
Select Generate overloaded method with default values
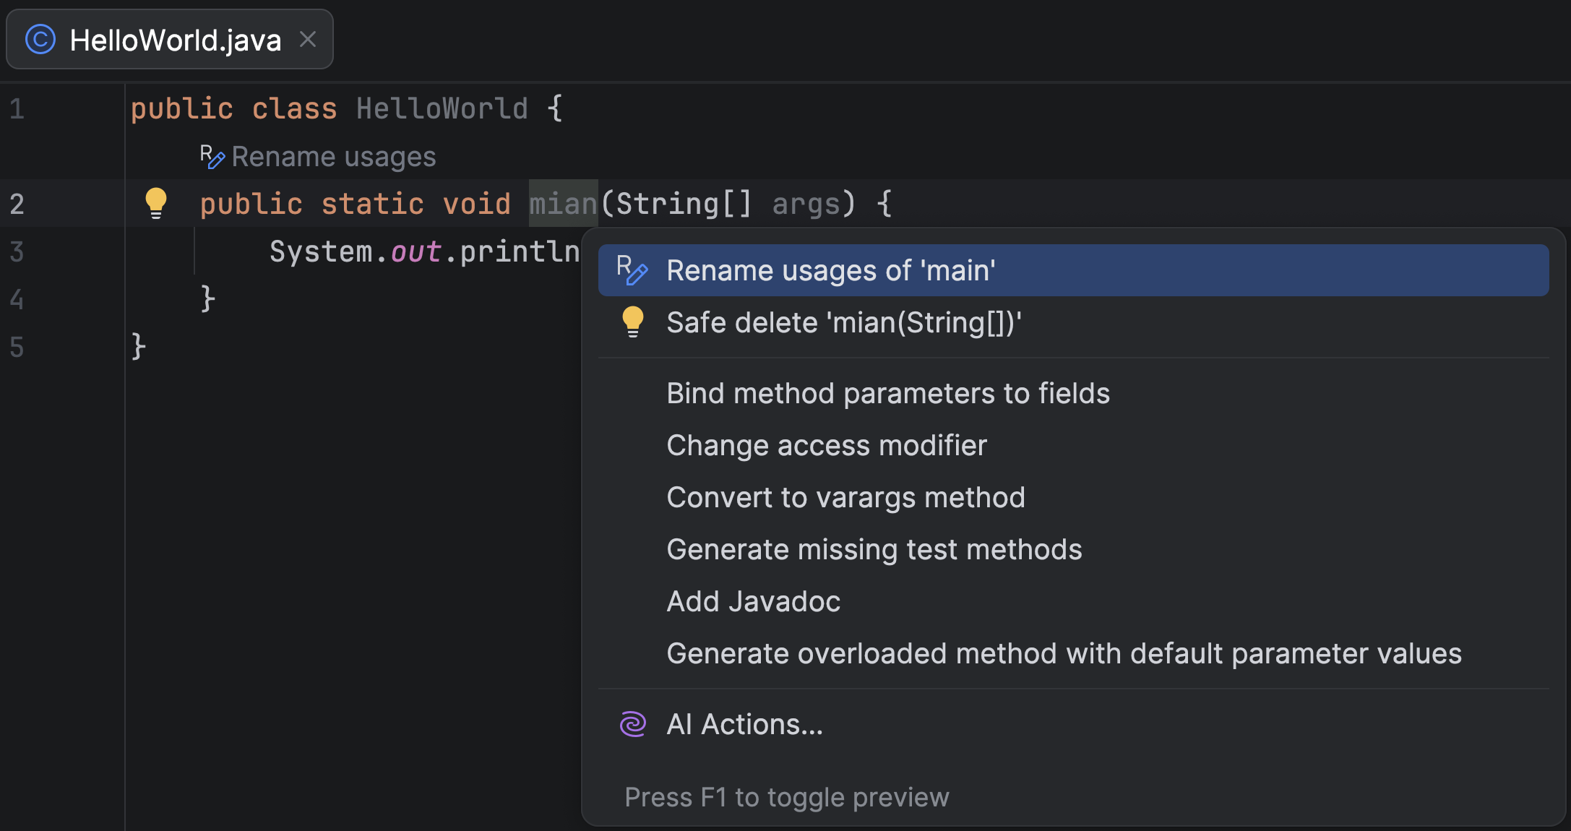1063,653
